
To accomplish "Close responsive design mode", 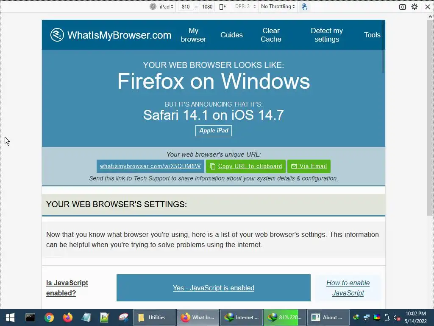I will (x=427, y=7).
